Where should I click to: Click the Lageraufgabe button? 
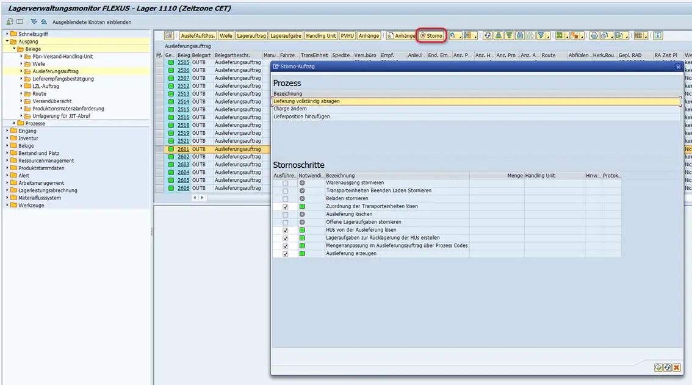[x=286, y=36]
